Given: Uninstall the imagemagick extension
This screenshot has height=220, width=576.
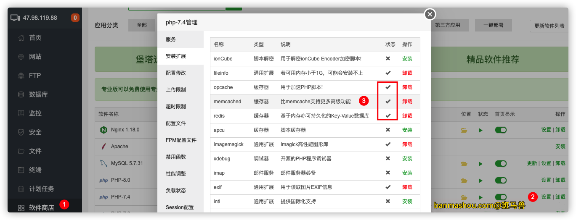Looking at the screenshot, I should coord(407,144).
